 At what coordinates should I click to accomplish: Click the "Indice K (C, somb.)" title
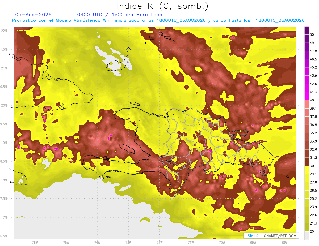point(162,6)
